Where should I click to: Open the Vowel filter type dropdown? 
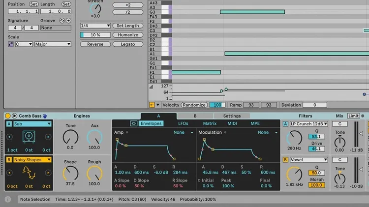pos(309,160)
